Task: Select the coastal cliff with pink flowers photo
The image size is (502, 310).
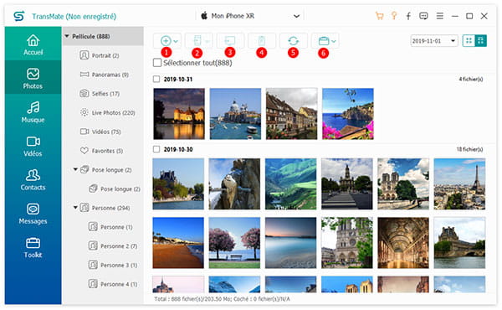Action: coord(348,114)
